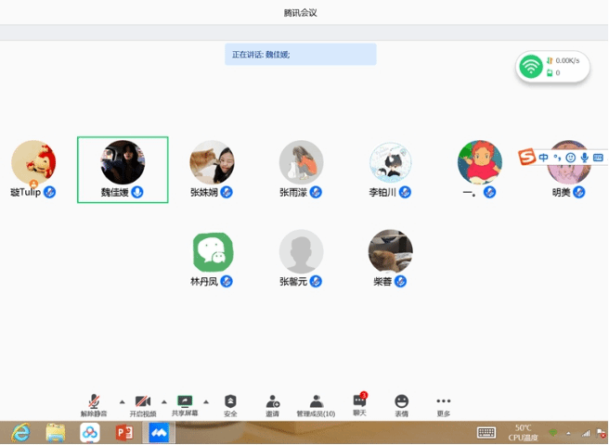Screen dimensions: 609x445
Task: Click the 正在讲话 speaking indicator banner
Action: (300, 55)
